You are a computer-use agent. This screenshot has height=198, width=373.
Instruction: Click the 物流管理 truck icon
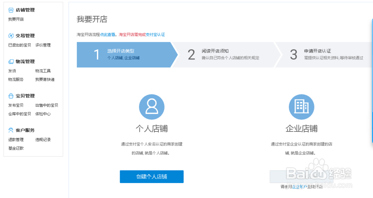tap(11, 61)
